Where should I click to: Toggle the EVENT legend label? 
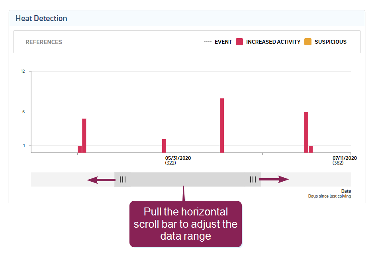(223, 42)
